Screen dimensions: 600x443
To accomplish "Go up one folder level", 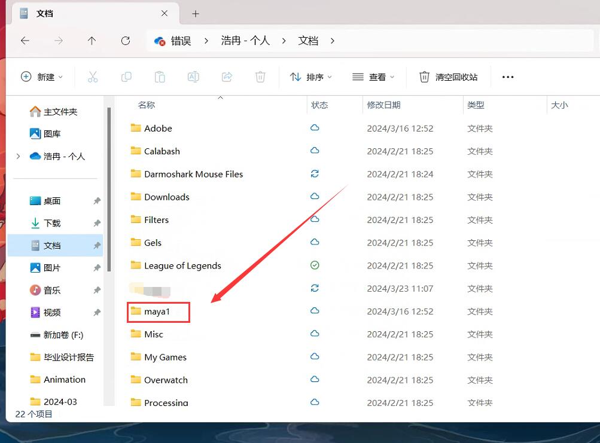I will point(92,41).
